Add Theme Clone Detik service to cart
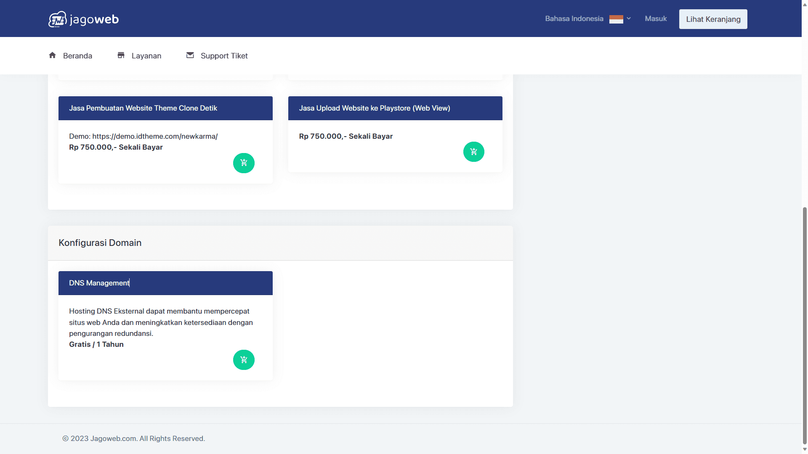808x454 pixels. [244, 163]
